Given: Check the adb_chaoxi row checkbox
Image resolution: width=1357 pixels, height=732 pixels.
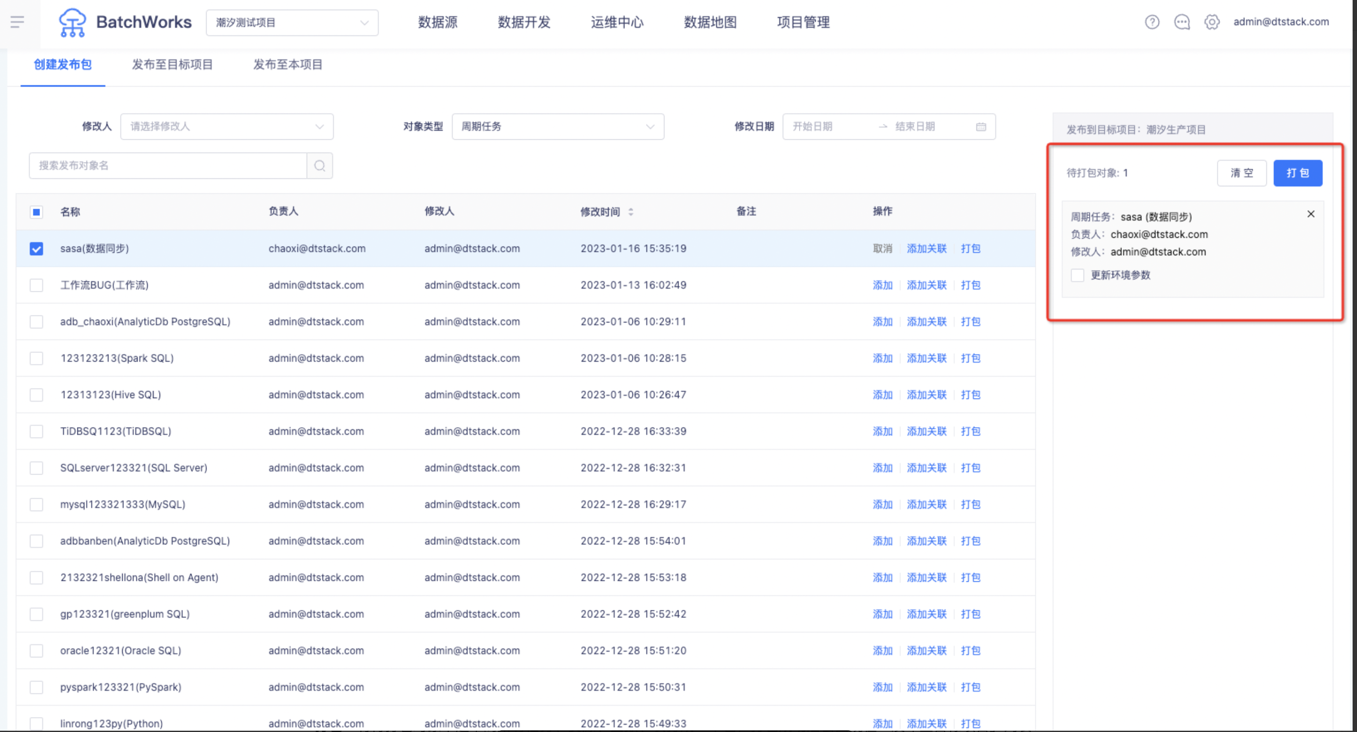Looking at the screenshot, I should tap(36, 322).
